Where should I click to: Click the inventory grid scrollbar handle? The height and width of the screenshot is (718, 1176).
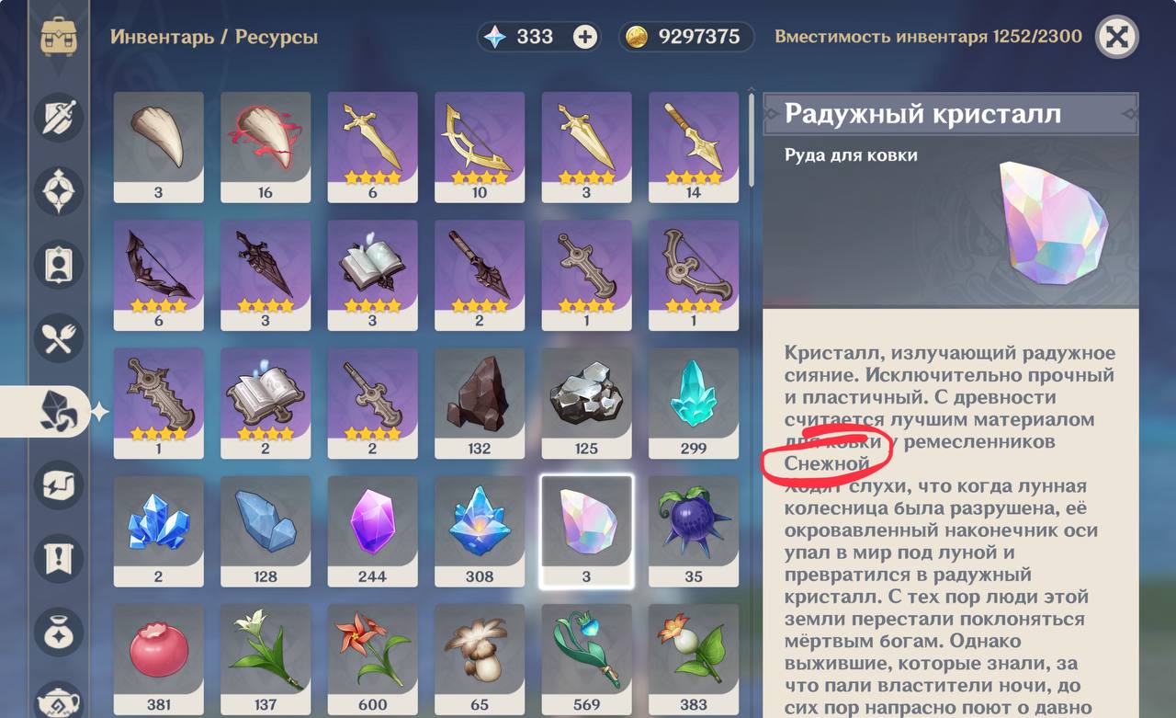click(752, 138)
